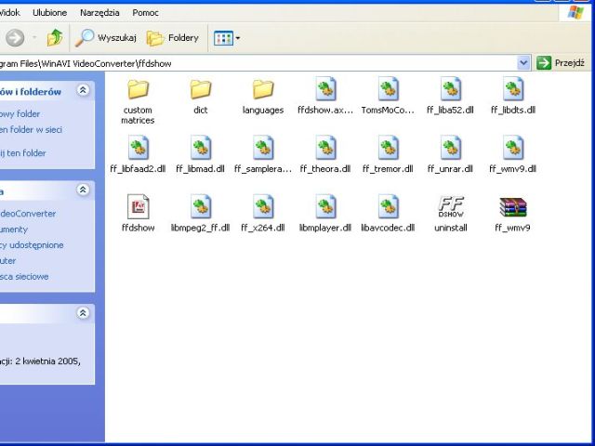This screenshot has height=446, width=595.
Task: Open the dict folder
Action: [201, 89]
